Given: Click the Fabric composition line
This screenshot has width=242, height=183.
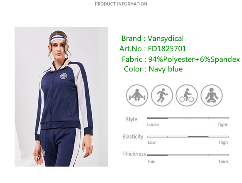Looking at the screenshot, I should click(x=181, y=59).
